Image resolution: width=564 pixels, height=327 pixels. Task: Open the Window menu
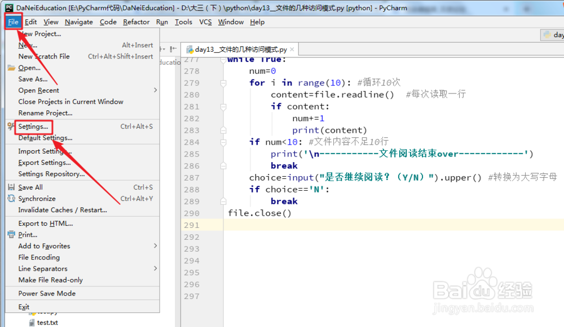pyautogui.click(x=231, y=22)
